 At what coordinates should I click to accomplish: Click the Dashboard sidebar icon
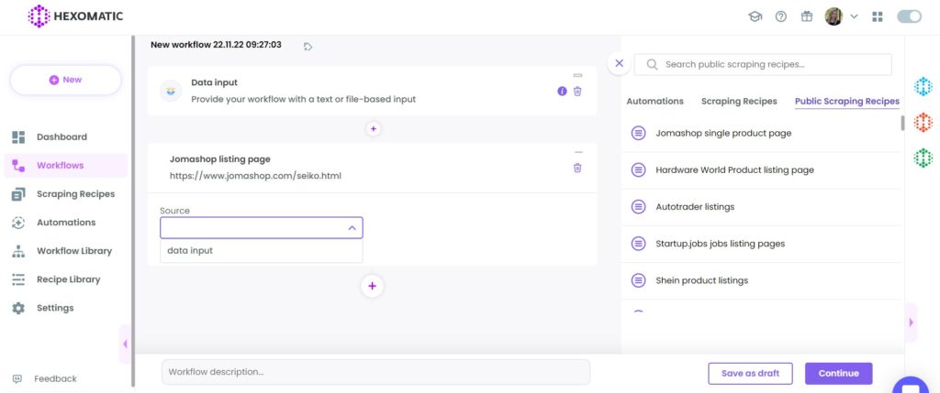coord(18,137)
